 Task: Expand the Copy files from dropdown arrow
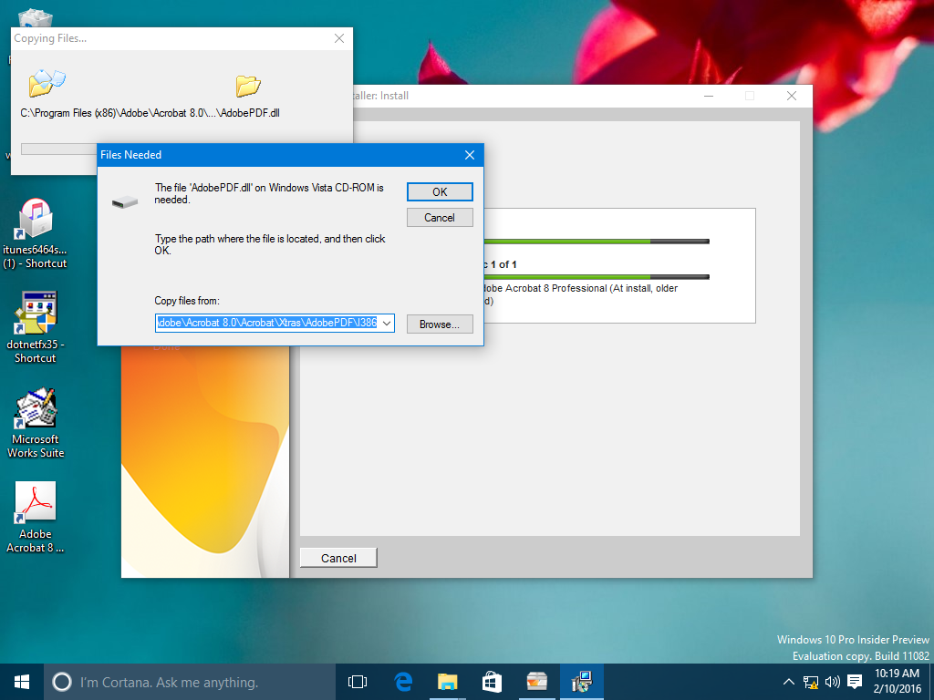coord(387,324)
